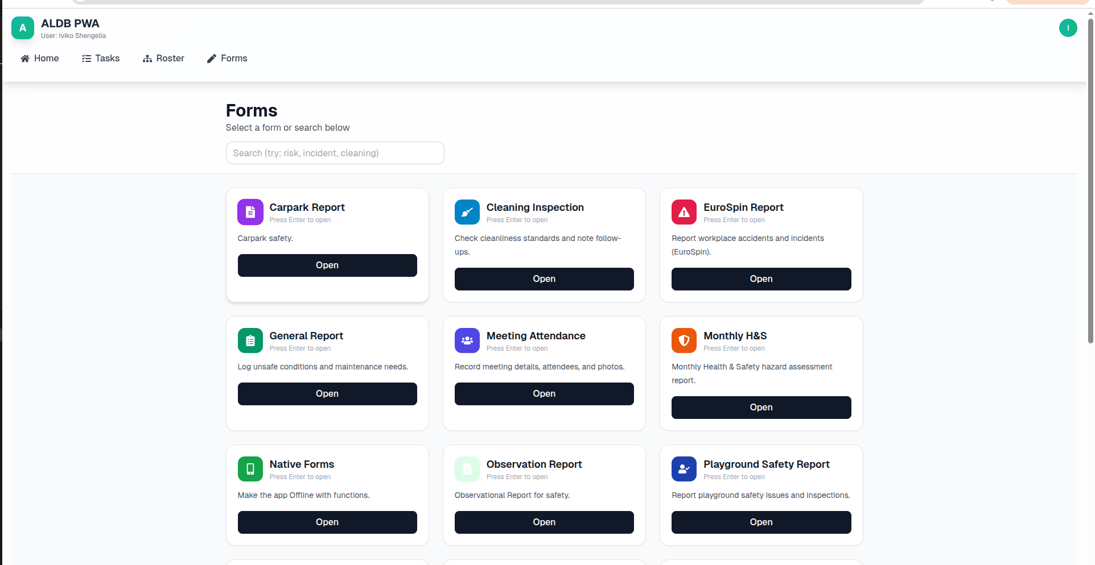Click the Observation Report form icon
Screen dimensions: 1095x565
[x=467, y=469]
